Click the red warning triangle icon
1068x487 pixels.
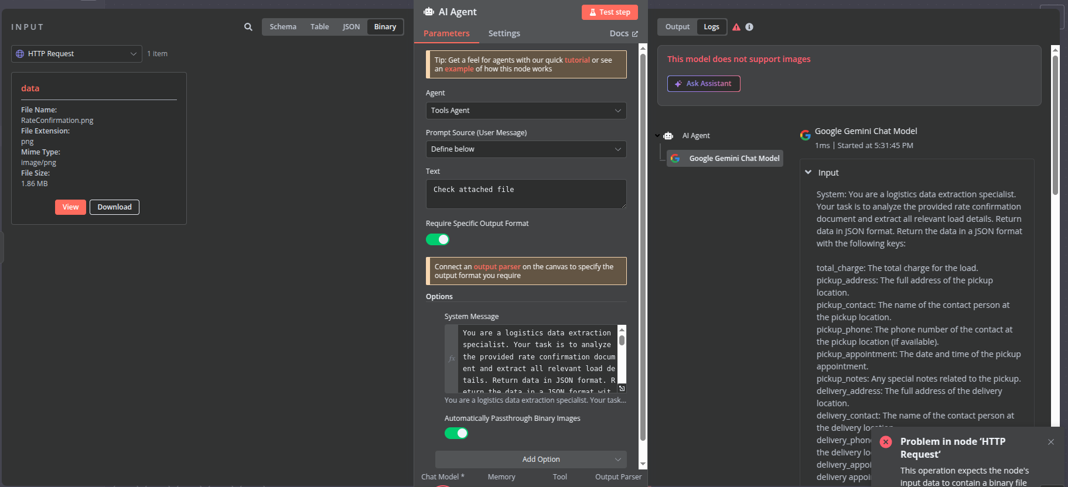point(736,27)
